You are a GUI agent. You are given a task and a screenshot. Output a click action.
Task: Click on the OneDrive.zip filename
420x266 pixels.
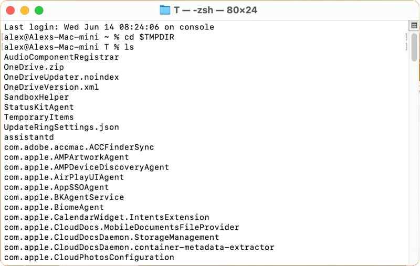34,67
